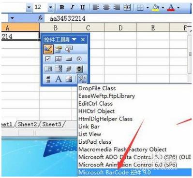Toggle Italic formatting button

point(72,7)
